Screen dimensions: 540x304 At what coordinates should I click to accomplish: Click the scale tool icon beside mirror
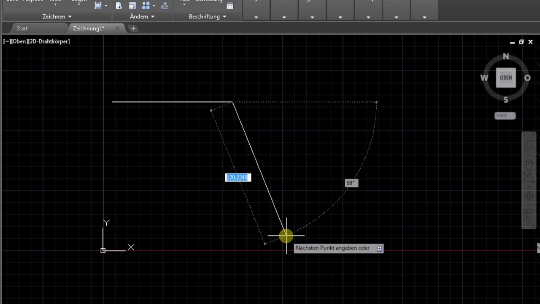(x=132, y=5)
